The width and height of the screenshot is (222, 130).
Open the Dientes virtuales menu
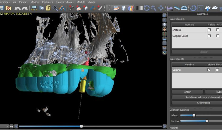(x=64, y=2)
